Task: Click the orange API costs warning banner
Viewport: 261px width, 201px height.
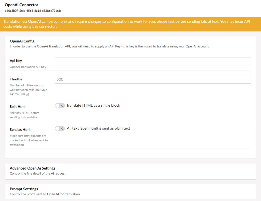Action: pyautogui.click(x=130, y=24)
